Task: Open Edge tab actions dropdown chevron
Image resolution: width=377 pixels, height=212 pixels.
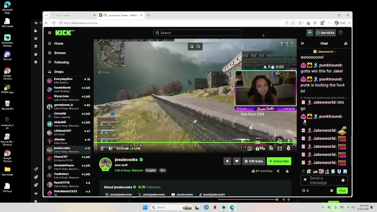Action: (46, 15)
